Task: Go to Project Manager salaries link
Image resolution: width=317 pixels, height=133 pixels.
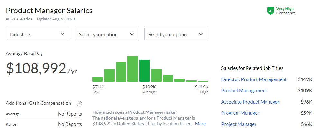Action: coord(239,124)
